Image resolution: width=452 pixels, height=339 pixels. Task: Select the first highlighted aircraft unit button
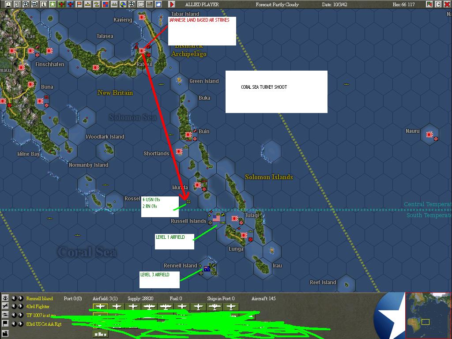point(100,307)
